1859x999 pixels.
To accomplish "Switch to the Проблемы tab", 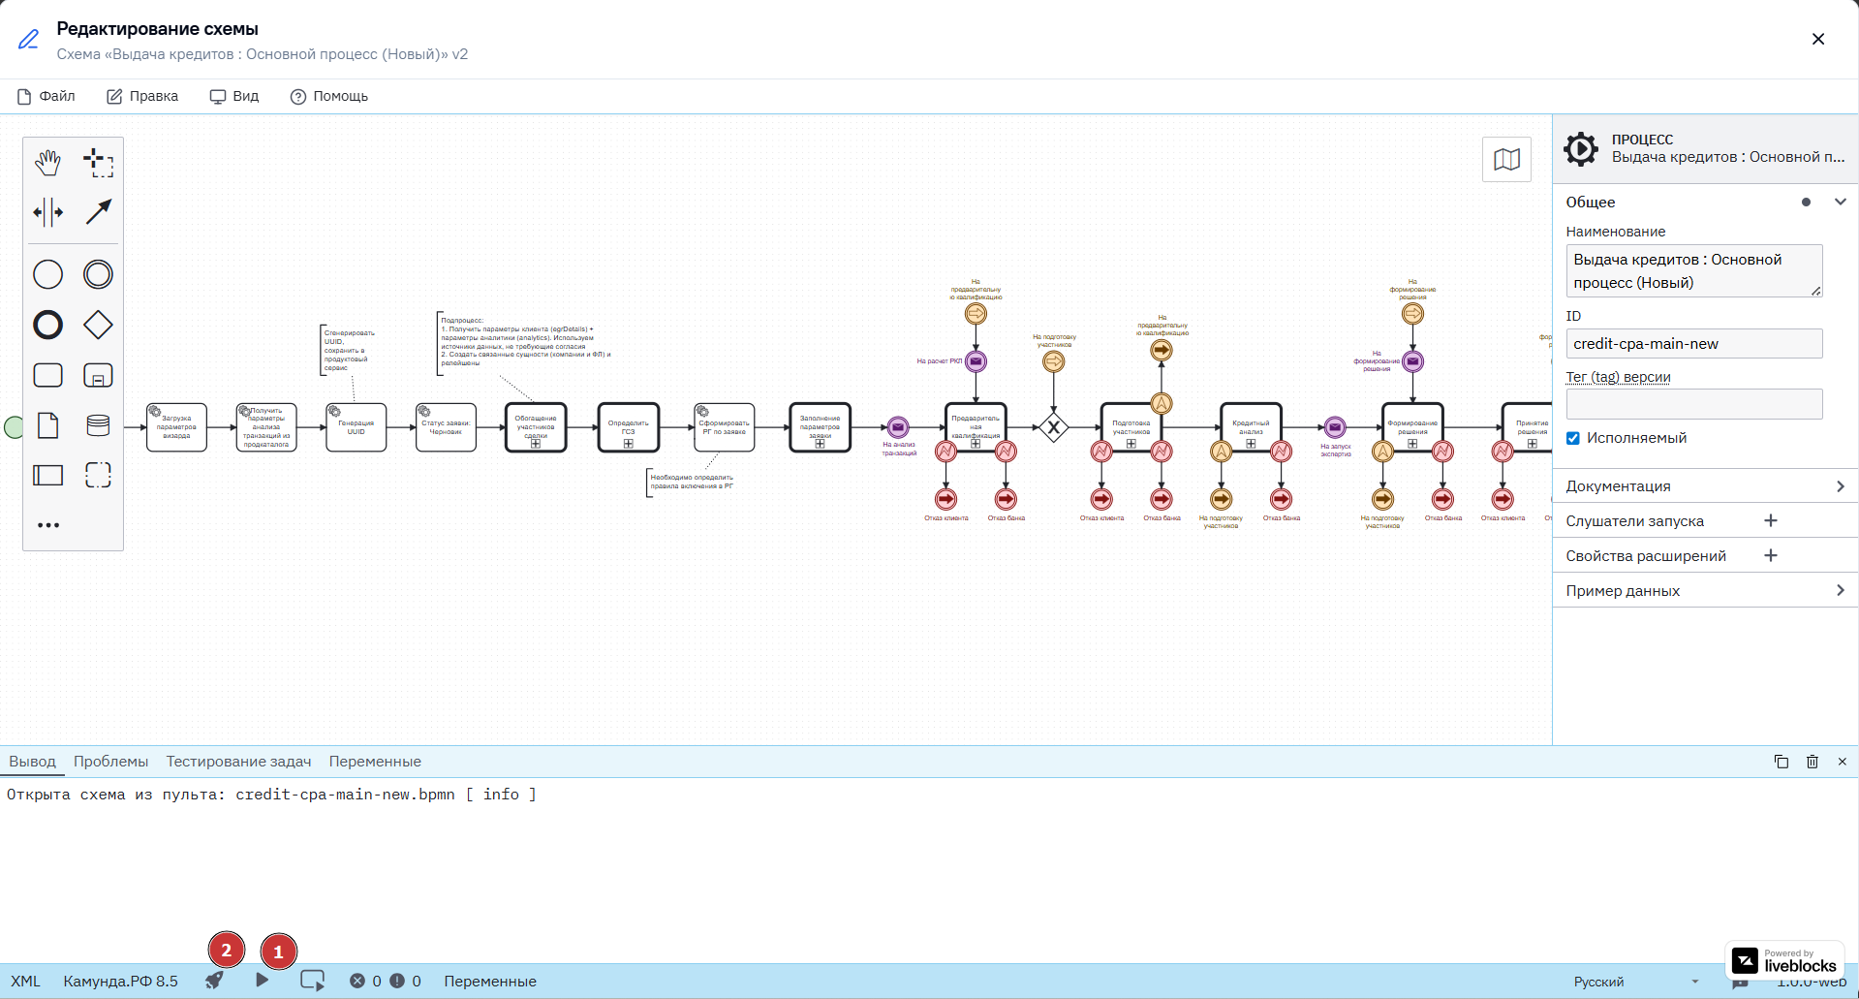I will (111, 762).
